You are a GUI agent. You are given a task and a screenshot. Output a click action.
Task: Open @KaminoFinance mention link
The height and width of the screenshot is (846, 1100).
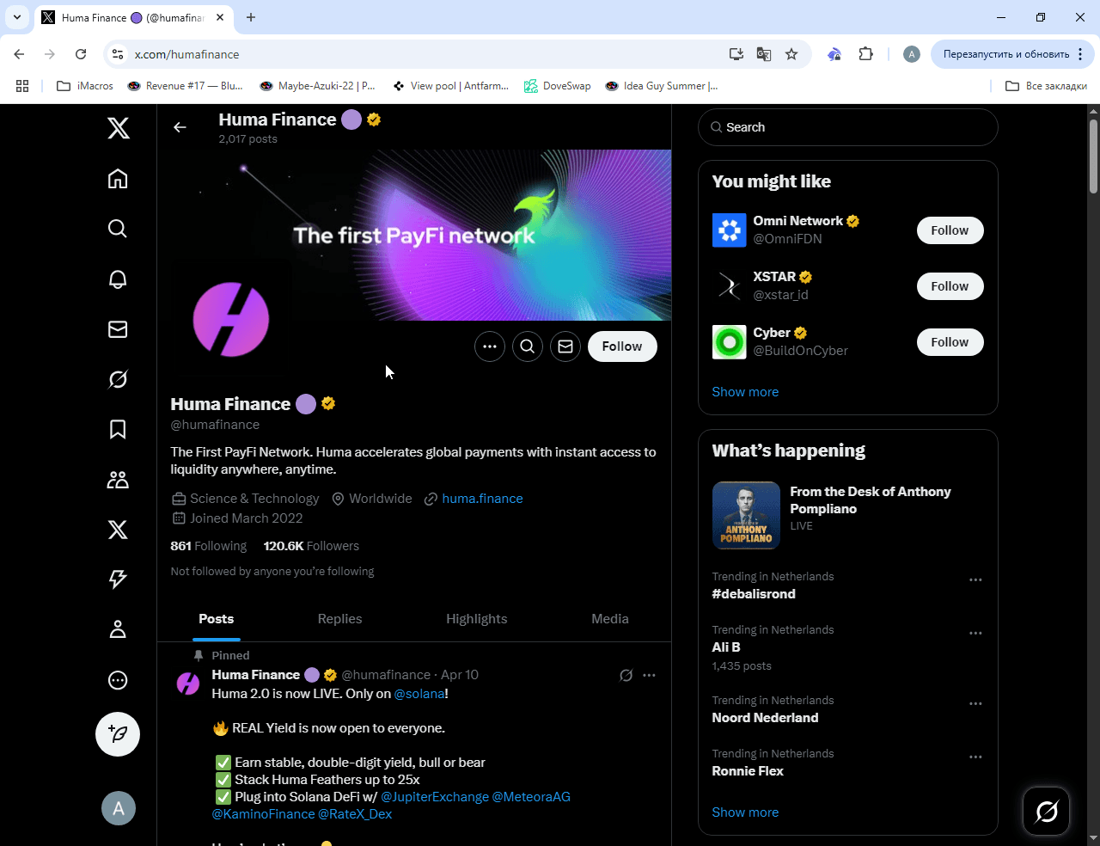click(263, 814)
